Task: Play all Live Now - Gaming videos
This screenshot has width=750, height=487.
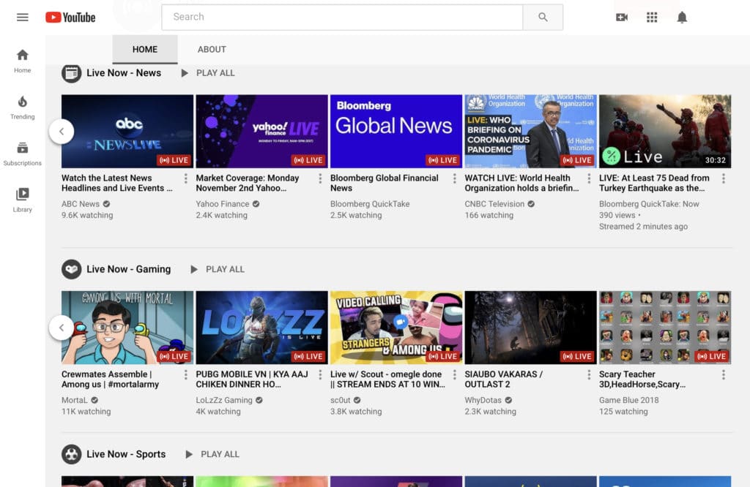Action: pos(218,269)
